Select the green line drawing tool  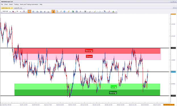pyautogui.click(x=95, y=12)
